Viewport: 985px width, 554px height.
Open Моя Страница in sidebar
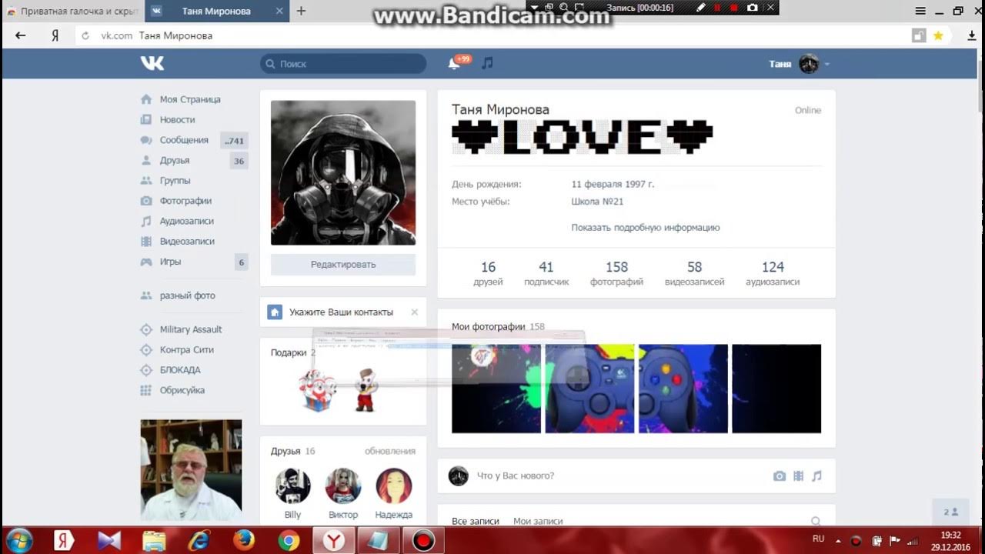point(190,99)
